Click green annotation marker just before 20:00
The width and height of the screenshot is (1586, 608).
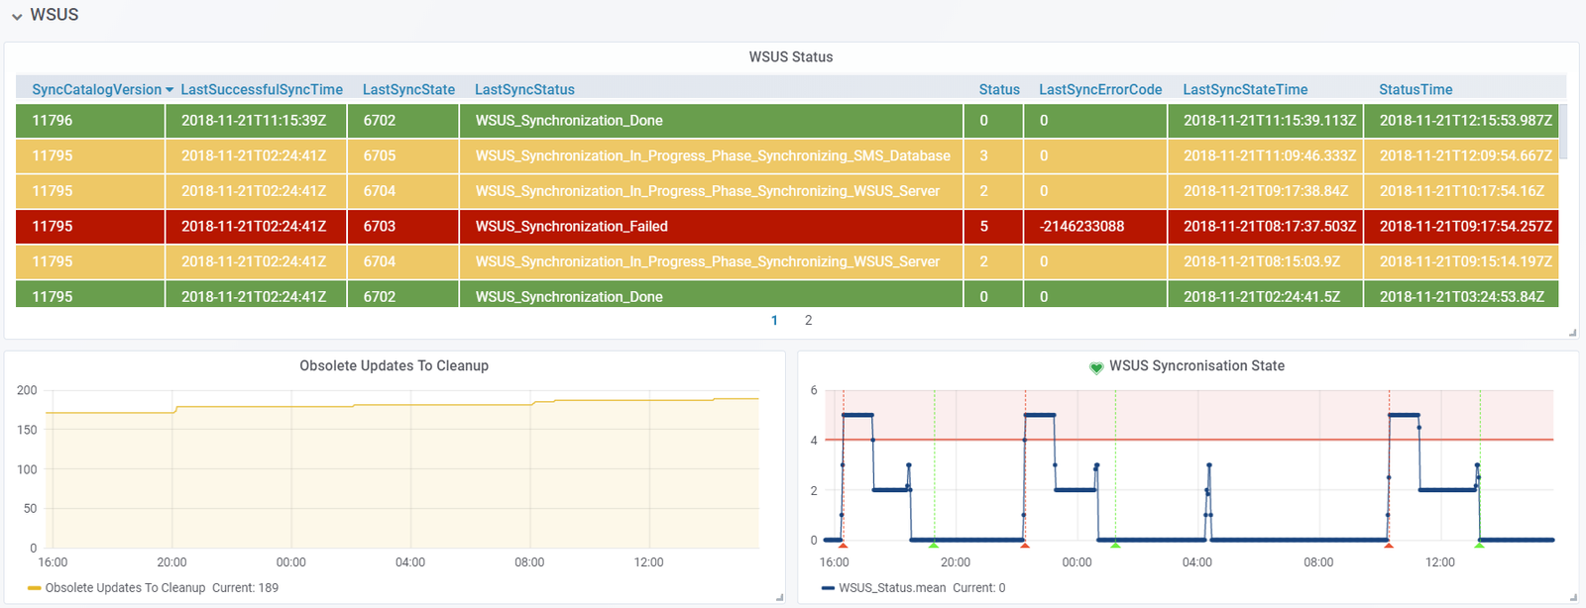(x=934, y=545)
